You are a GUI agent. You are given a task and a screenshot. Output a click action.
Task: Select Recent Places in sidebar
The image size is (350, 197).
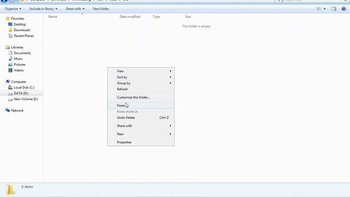tap(24, 36)
